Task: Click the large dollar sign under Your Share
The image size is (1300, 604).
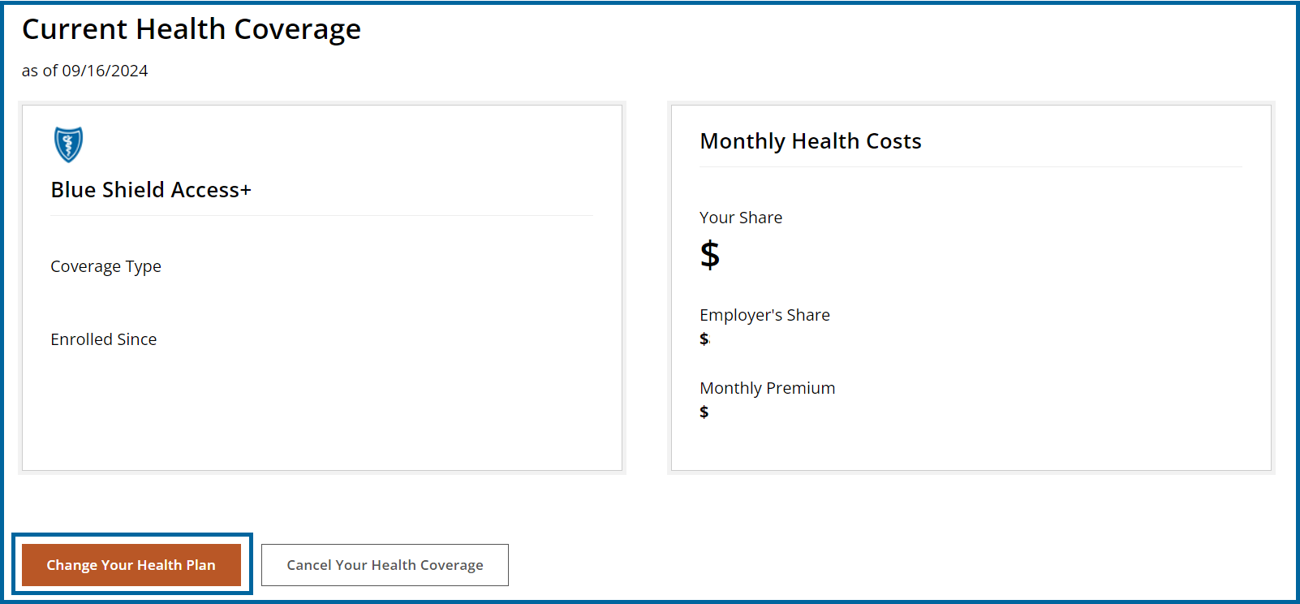Action: tap(710, 255)
